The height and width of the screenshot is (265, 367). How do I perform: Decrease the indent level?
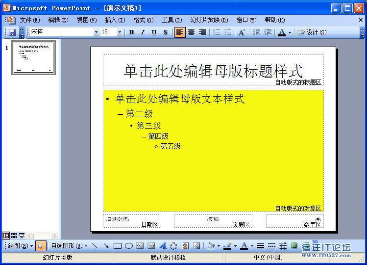[x=257, y=32]
